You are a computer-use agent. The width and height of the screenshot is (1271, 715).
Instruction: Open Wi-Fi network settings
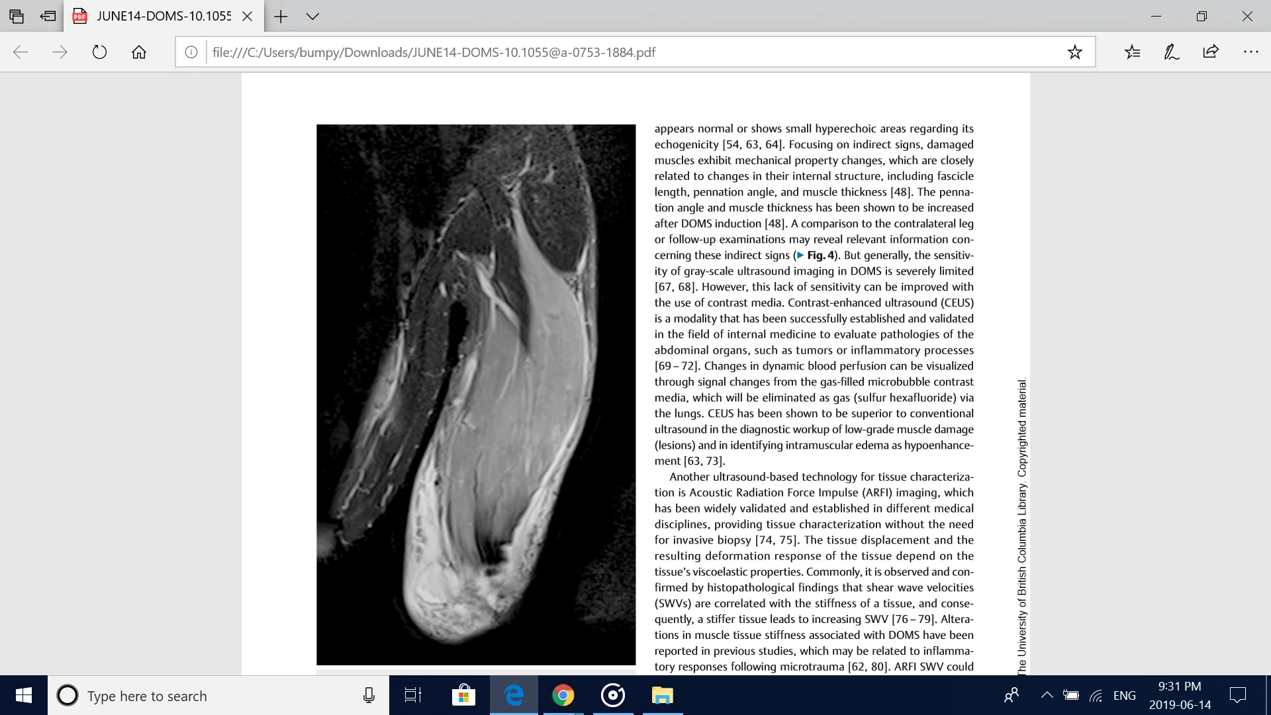click(1096, 696)
